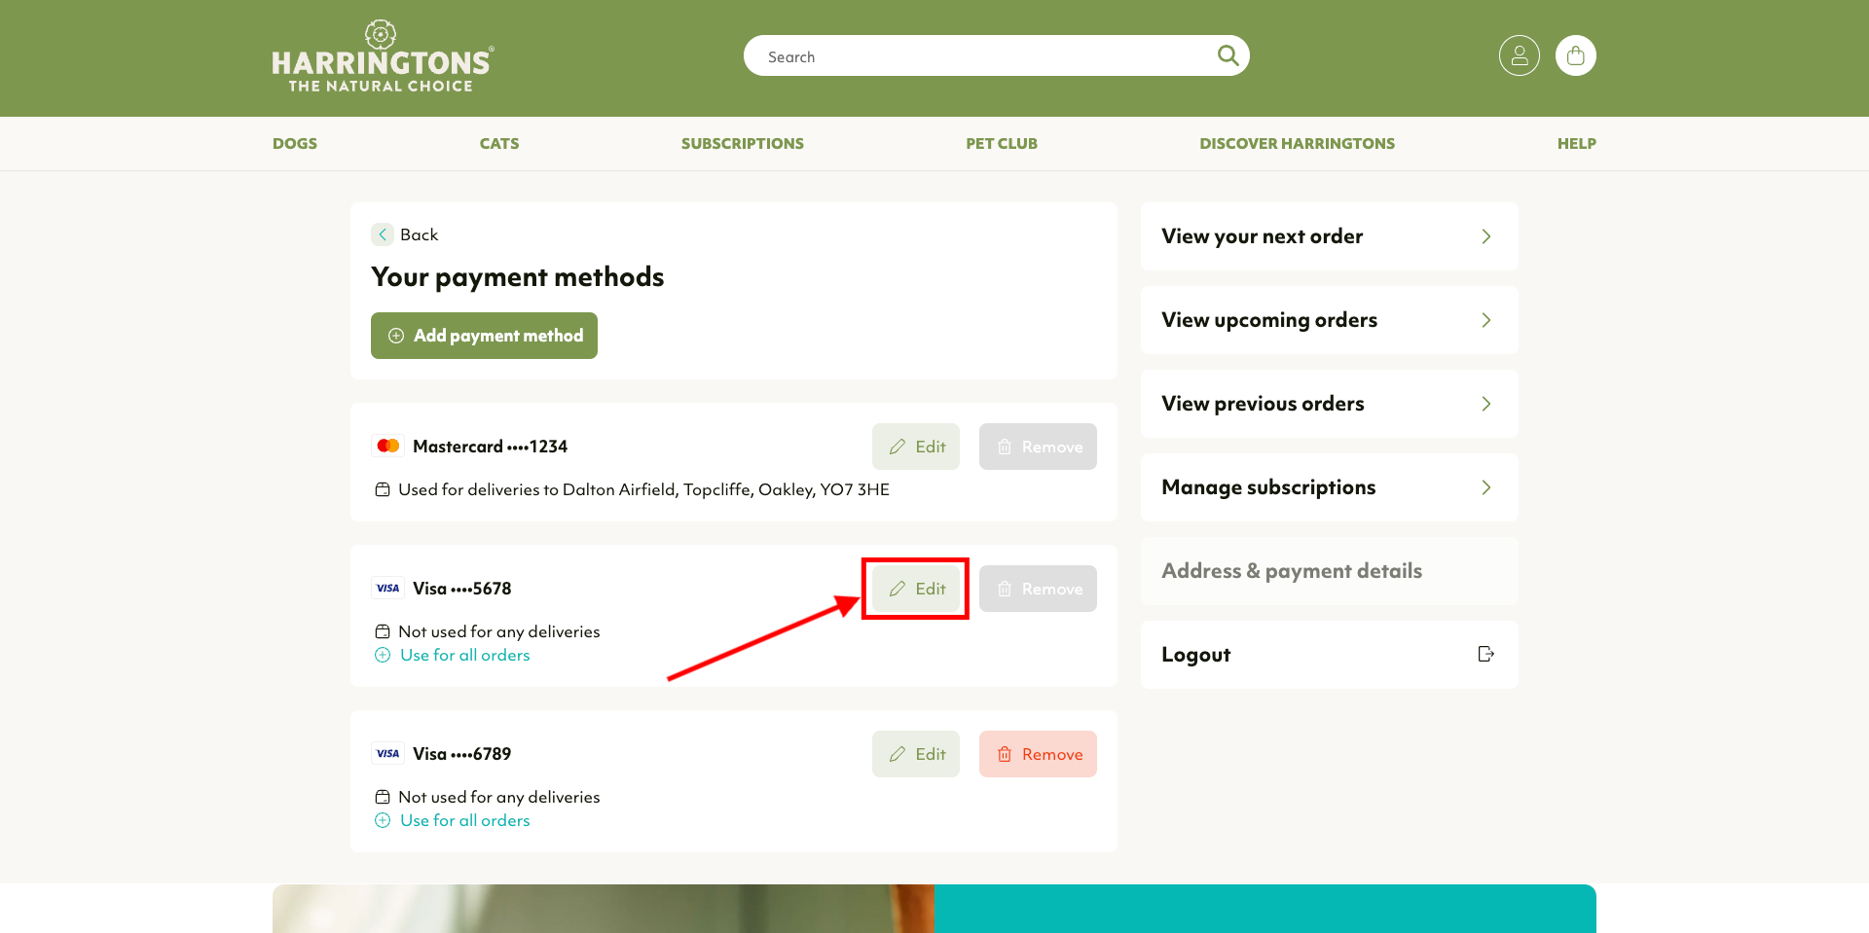The image size is (1869, 933).
Task: Open the user account icon
Action: [x=1519, y=55]
